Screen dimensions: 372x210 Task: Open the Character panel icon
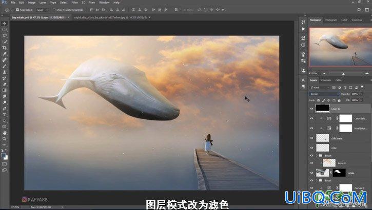coord(303,80)
